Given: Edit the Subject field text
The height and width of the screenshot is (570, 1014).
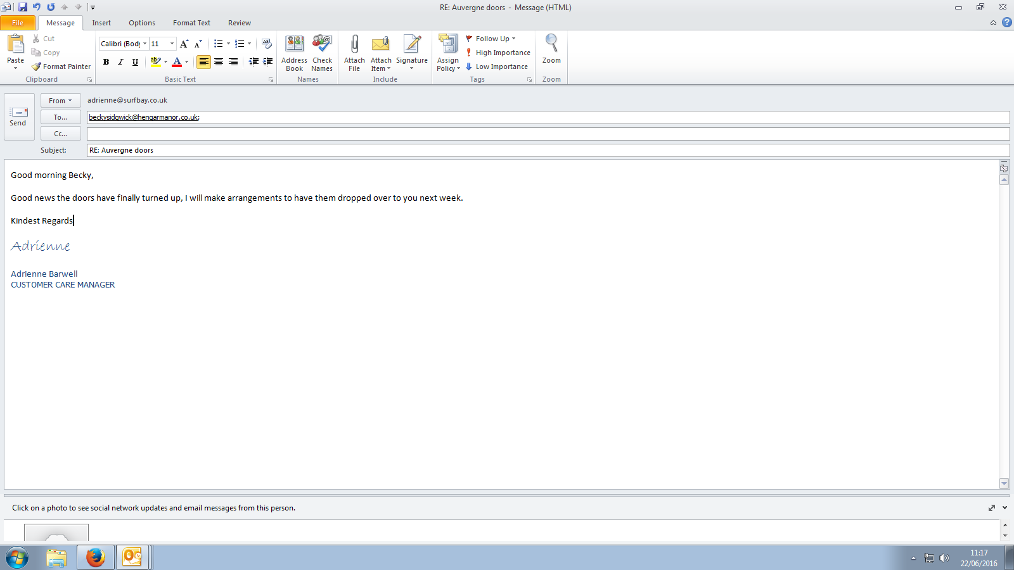Looking at the screenshot, I should tap(548, 150).
